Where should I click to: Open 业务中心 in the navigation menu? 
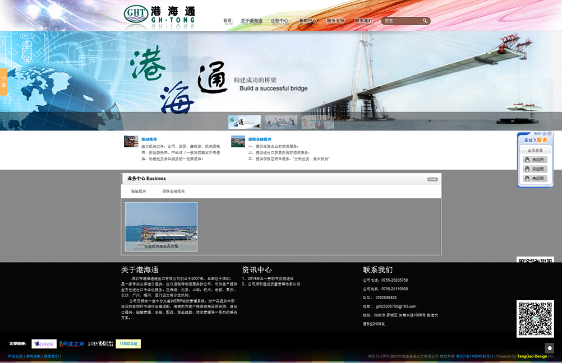[279, 21]
